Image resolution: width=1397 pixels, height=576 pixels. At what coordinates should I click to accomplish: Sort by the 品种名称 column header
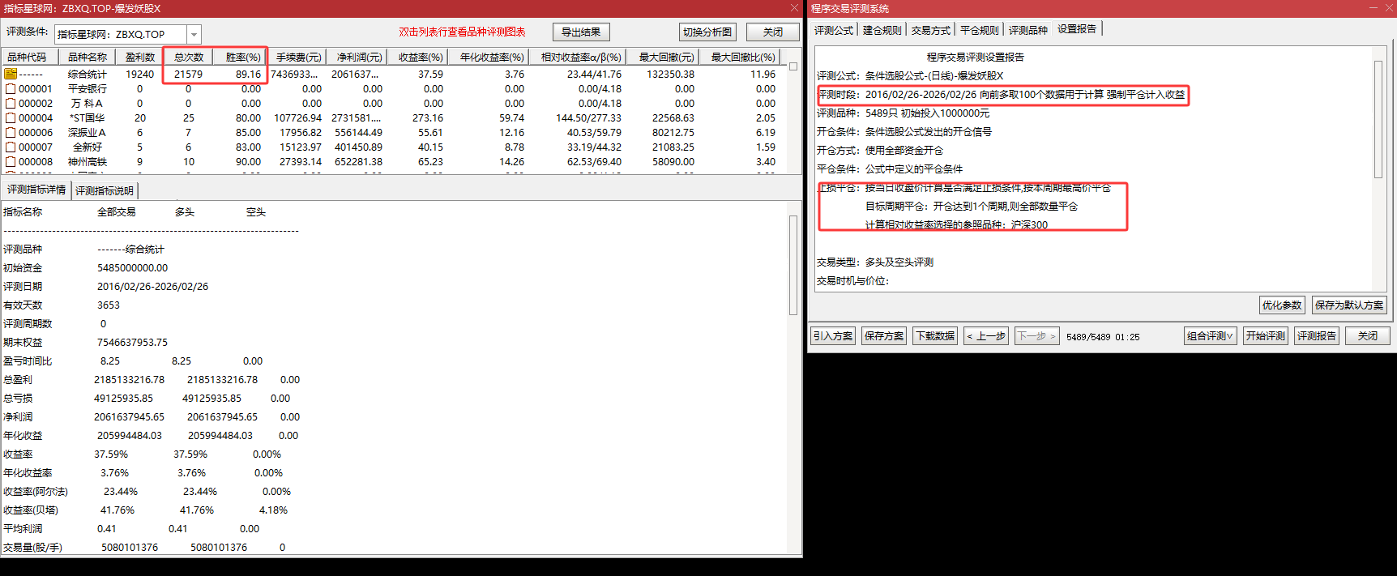pos(88,58)
